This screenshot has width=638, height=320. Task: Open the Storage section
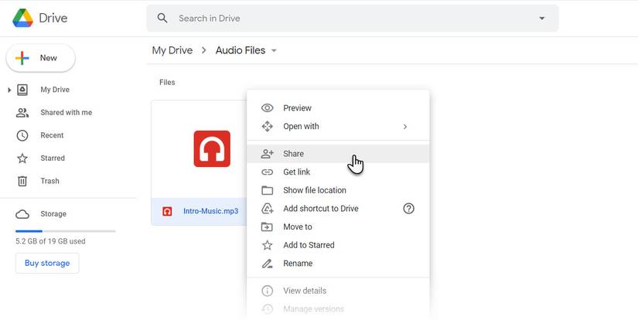[x=53, y=213]
